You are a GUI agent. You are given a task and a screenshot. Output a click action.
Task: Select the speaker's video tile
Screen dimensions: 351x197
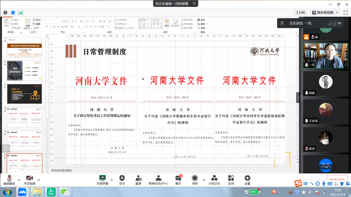pyautogui.click(x=326, y=55)
